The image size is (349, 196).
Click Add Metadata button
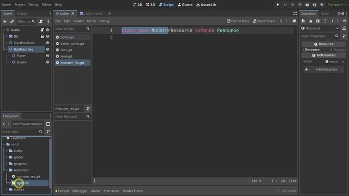coord(323,69)
